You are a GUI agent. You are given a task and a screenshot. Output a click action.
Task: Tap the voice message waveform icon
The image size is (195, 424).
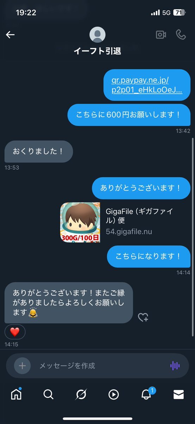tap(175, 366)
